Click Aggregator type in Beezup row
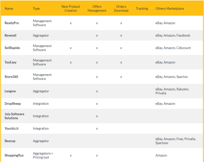This screenshot has width=204, height=162. 41,141
